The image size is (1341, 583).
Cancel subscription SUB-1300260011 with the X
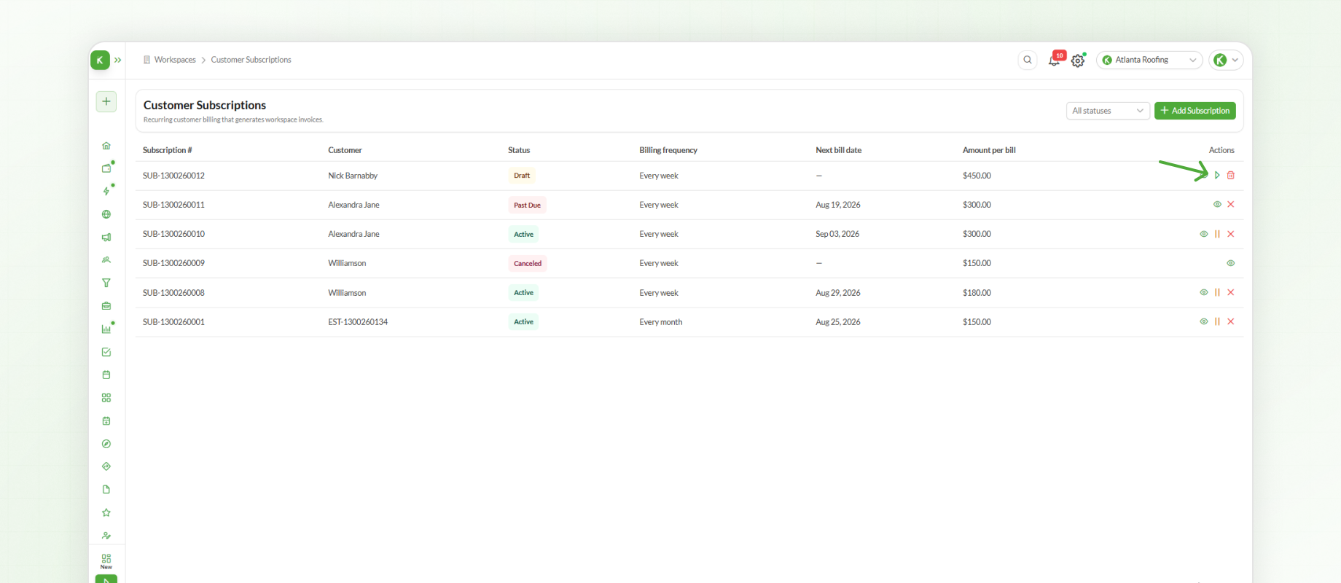click(1231, 205)
